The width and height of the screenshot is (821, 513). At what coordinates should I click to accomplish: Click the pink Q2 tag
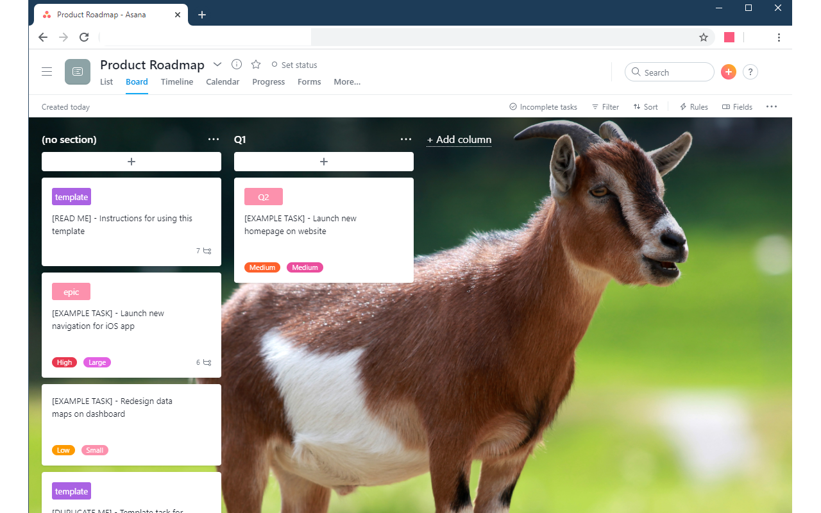pos(264,197)
